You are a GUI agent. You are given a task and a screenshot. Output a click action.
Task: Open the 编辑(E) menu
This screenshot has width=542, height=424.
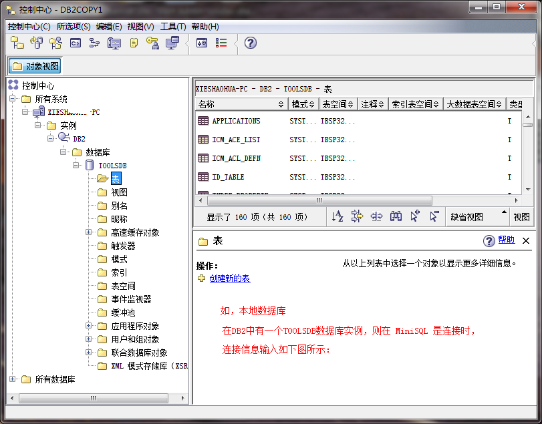coord(109,27)
